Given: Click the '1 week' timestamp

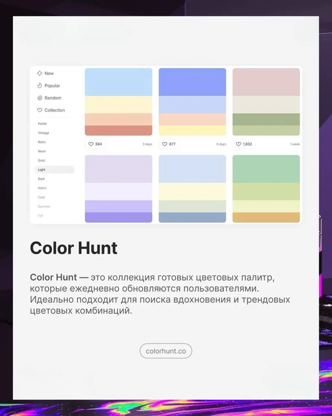Looking at the screenshot, I should click(295, 144).
